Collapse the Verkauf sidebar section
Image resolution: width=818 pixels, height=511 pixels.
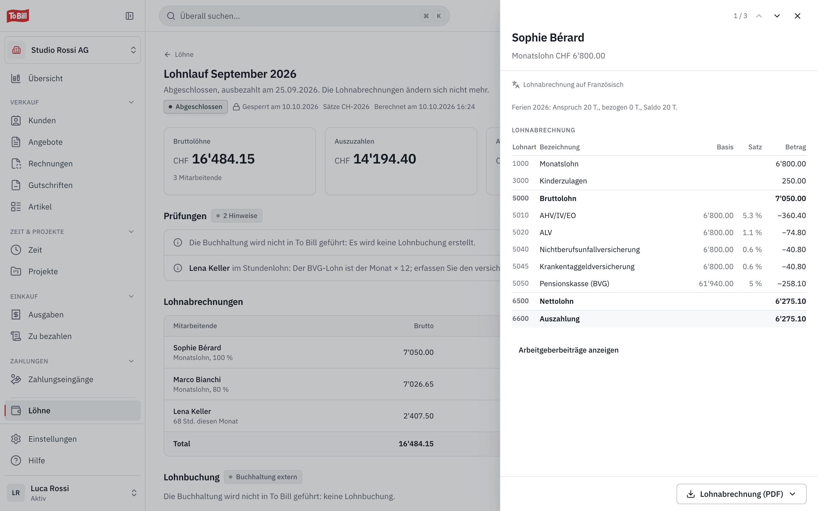point(131,102)
